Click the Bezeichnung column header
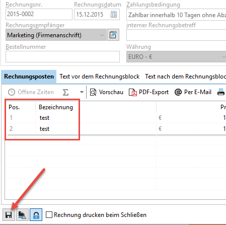Viewport: 226px width, 225px height. pyautogui.click(x=56, y=107)
